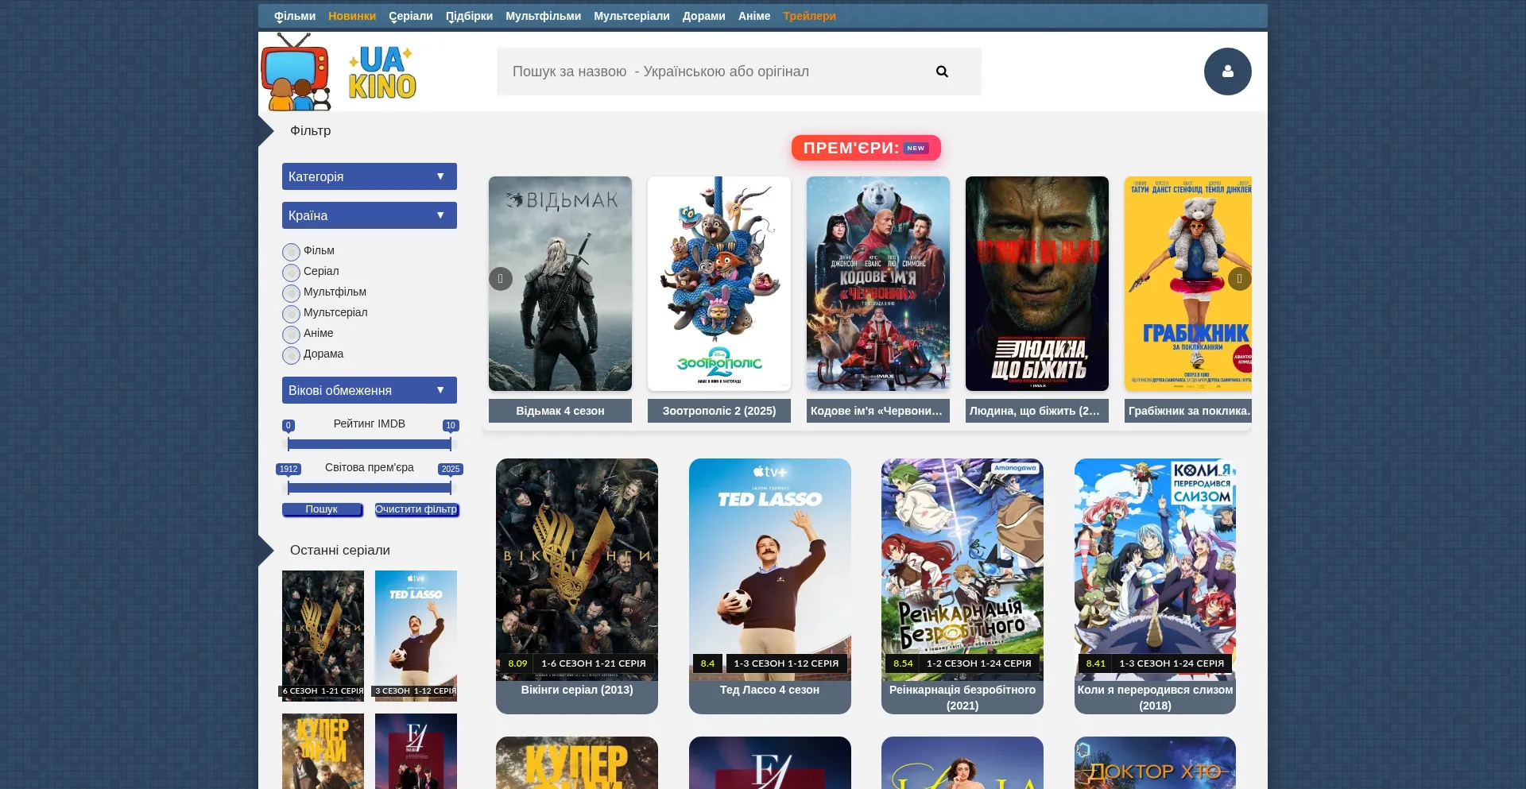
Task: Open the Новинки menu item
Action: [351, 16]
